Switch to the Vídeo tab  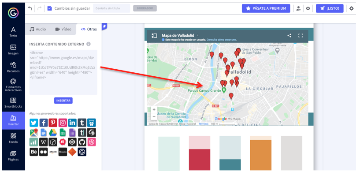click(63, 29)
